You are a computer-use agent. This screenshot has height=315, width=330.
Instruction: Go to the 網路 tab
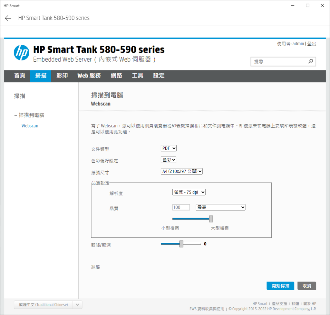116,76
